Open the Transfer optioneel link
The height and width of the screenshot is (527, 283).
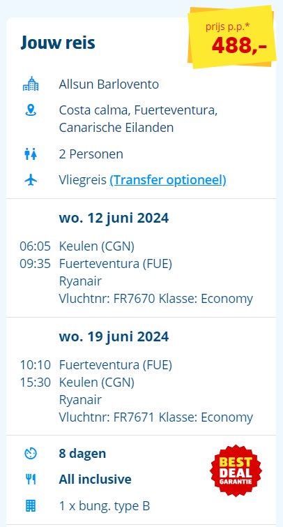click(x=168, y=180)
